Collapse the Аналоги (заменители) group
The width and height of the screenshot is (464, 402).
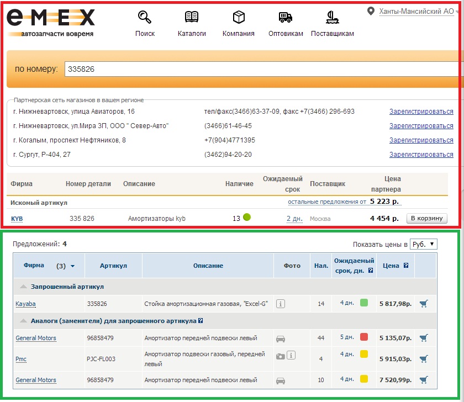[x=23, y=321]
